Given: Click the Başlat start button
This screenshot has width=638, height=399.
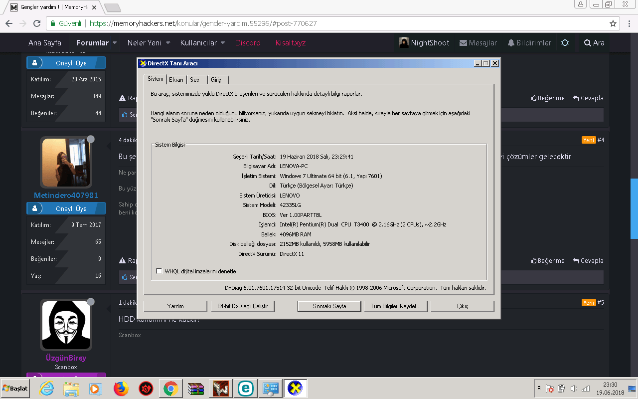Looking at the screenshot, I should point(15,388).
